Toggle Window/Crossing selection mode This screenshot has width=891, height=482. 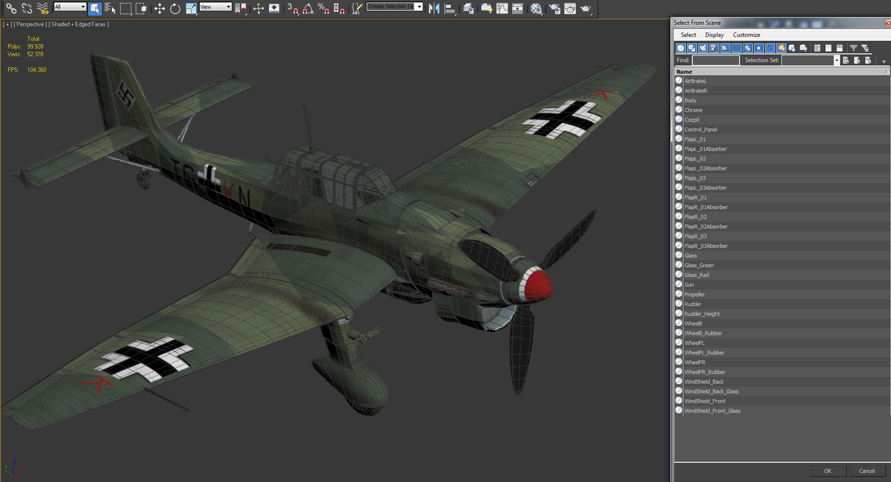pos(141,8)
